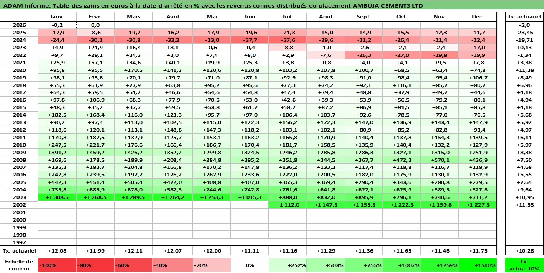This screenshot has height=273, width=544.
Task: Select the -40% color scale swatch
Action: (171, 265)
